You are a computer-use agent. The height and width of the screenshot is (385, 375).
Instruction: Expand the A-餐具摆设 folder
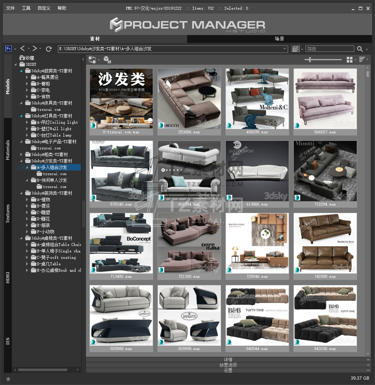click(x=27, y=77)
